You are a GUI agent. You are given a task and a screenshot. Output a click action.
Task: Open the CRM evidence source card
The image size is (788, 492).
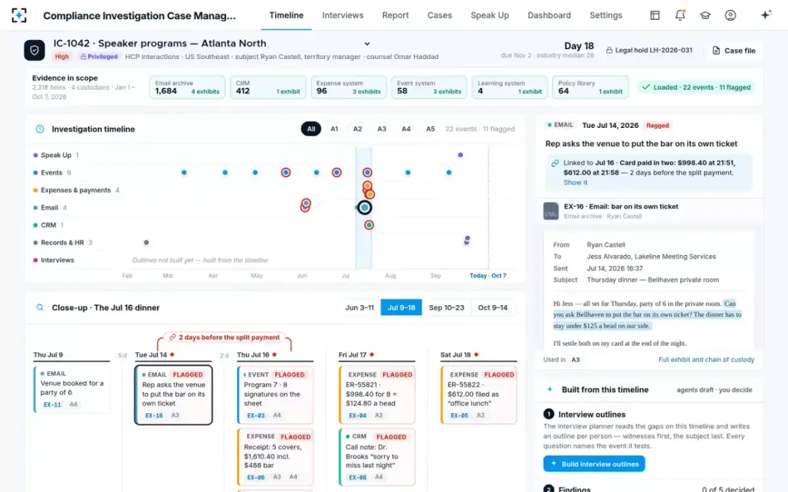click(x=268, y=87)
